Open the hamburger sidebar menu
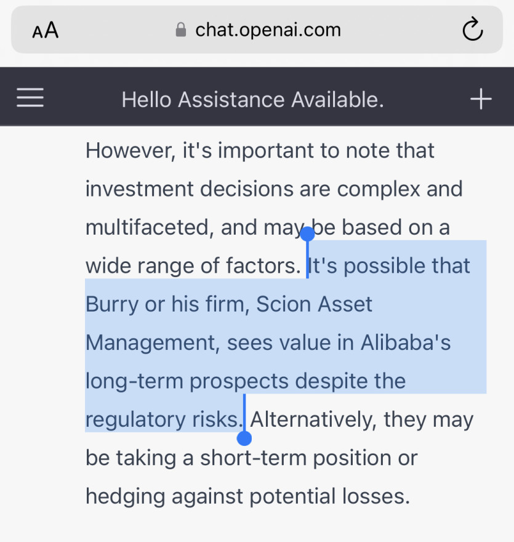 pyautogui.click(x=30, y=99)
